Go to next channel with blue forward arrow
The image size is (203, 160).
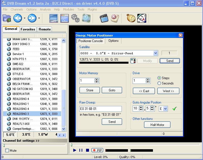tap(32, 18)
